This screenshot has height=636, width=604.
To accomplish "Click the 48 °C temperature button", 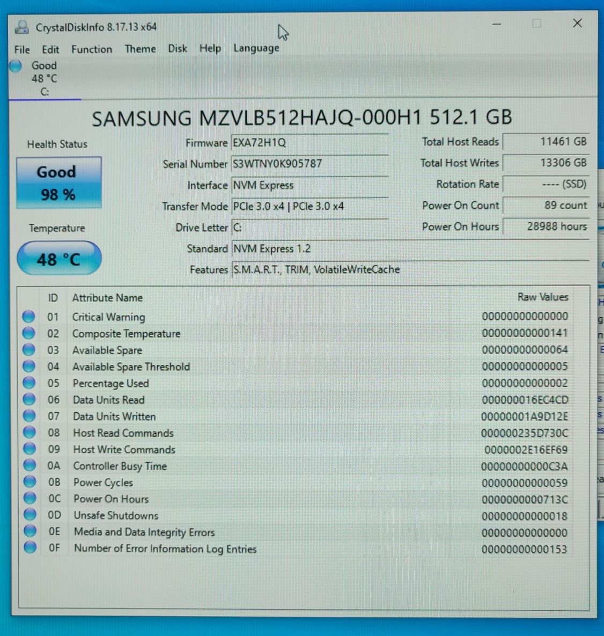I will pos(59,258).
